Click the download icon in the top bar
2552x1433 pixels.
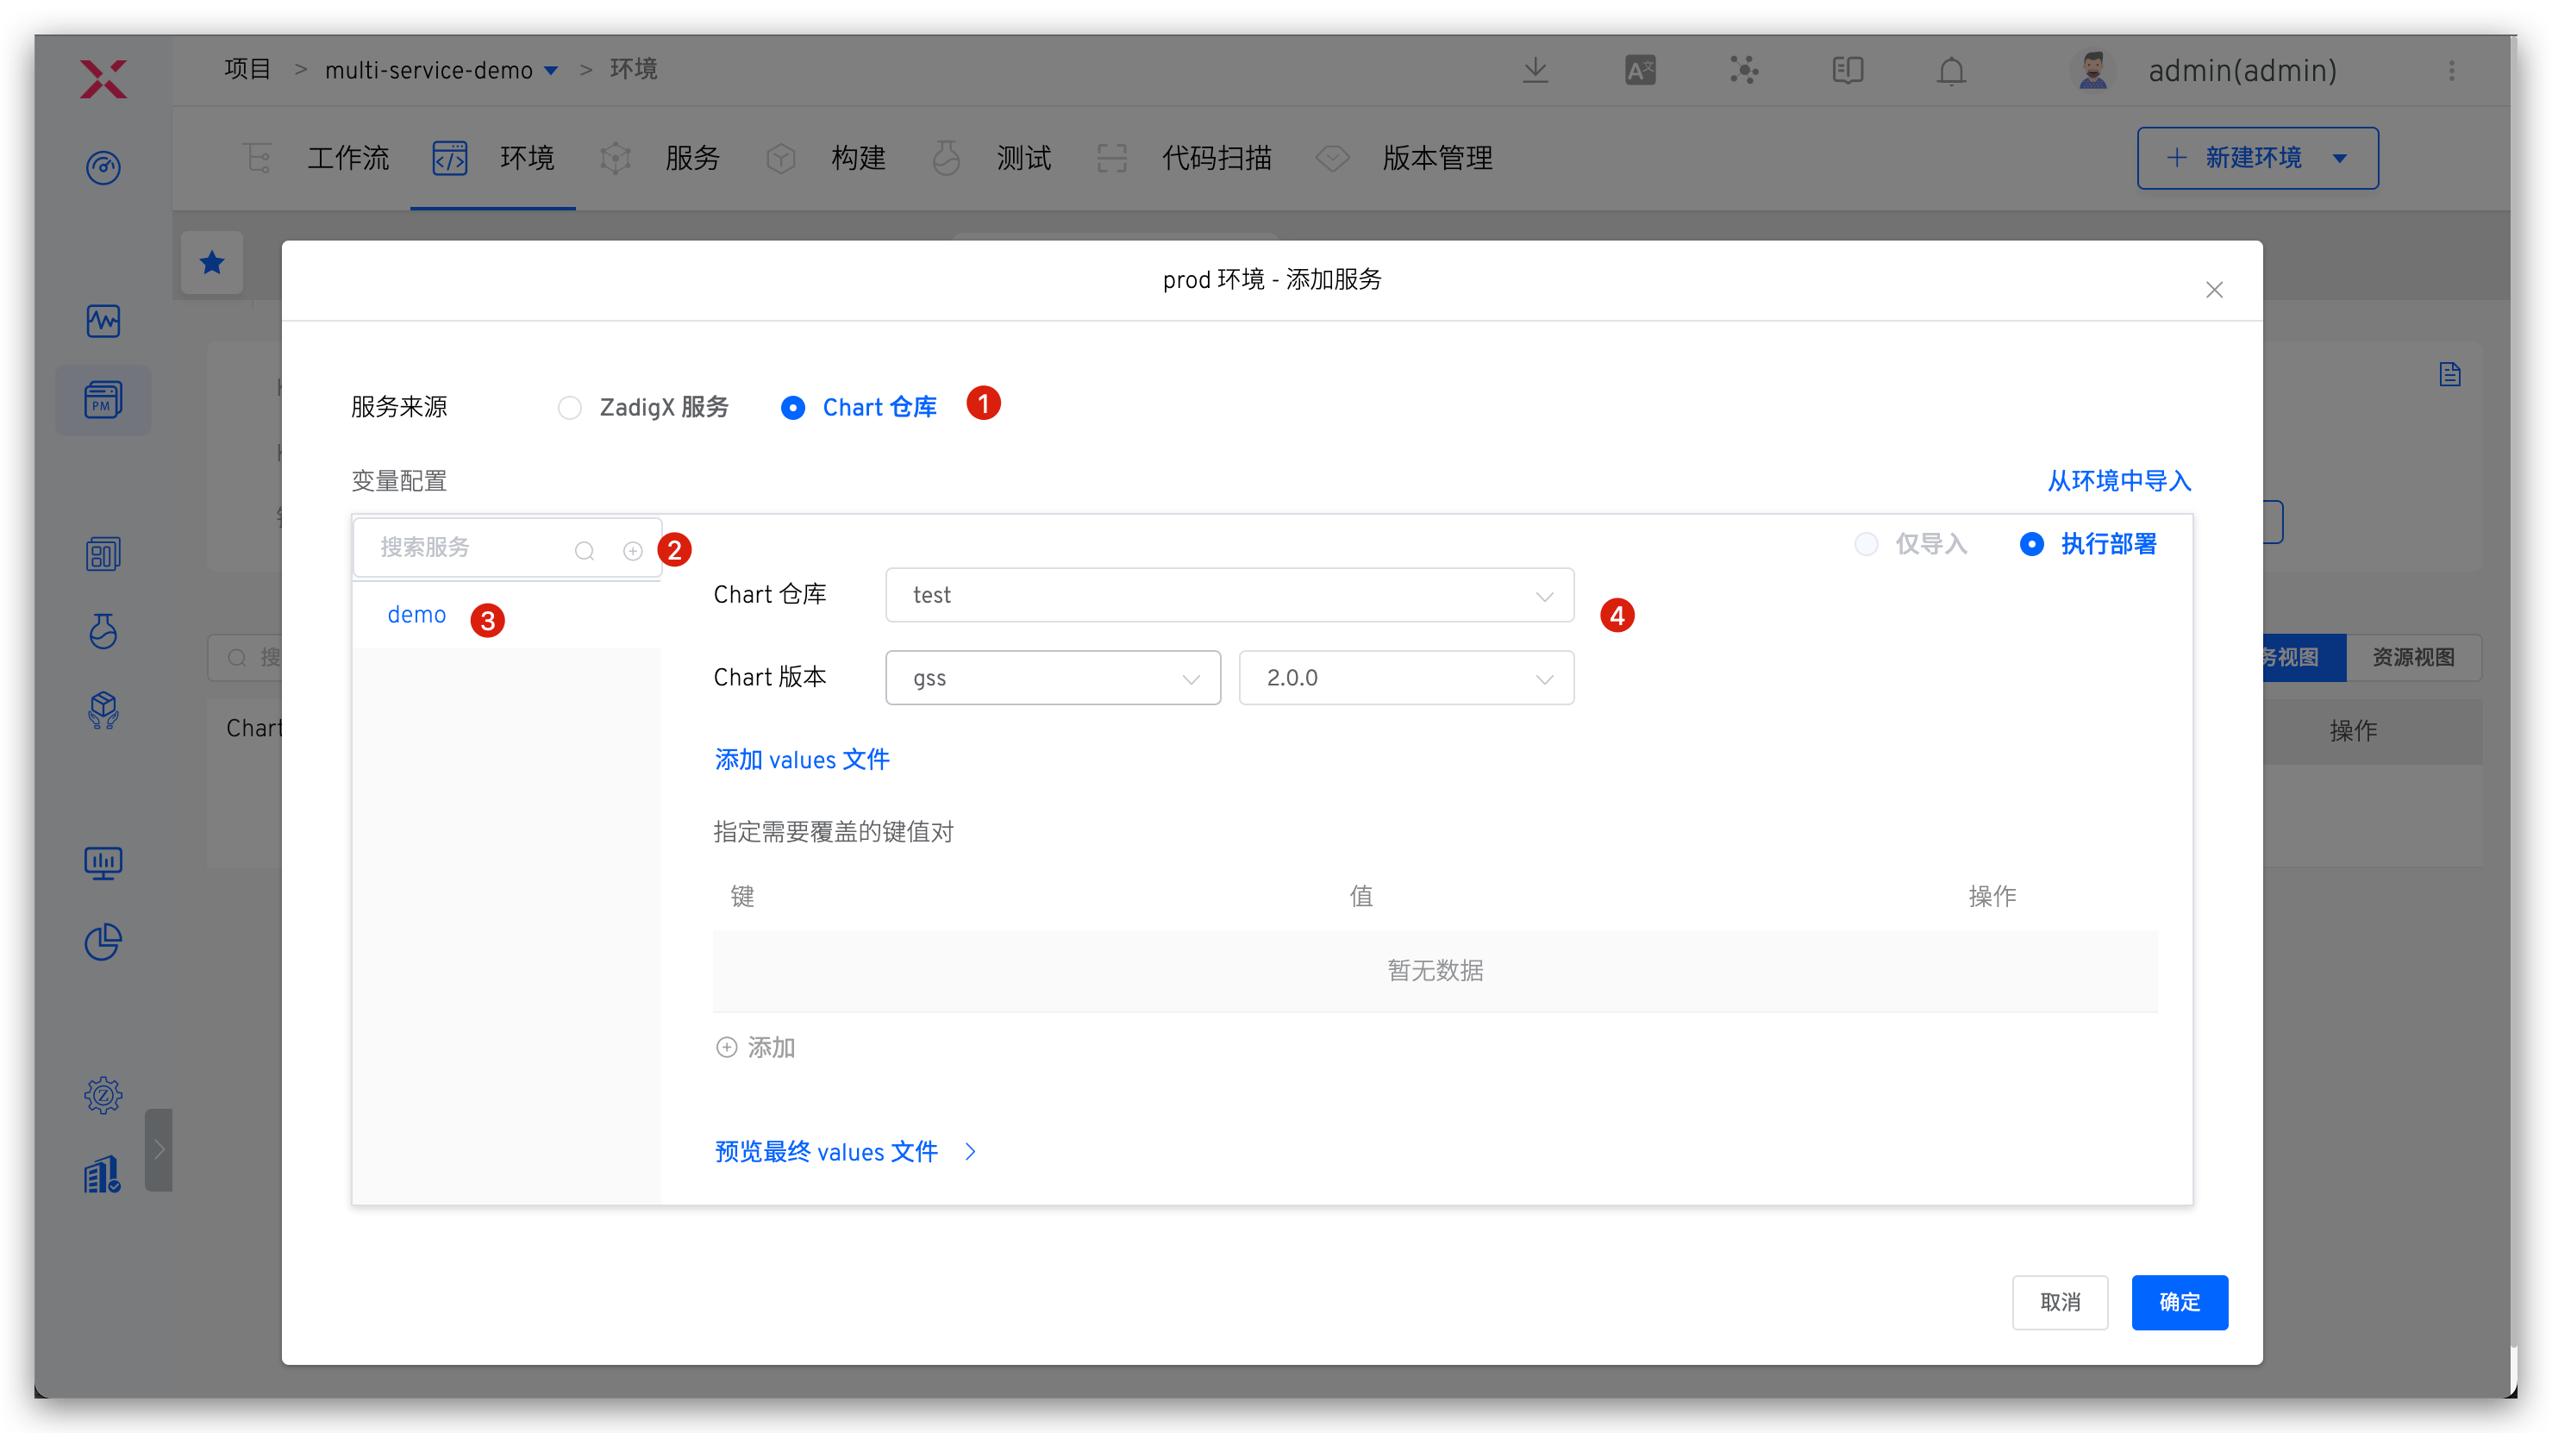point(1535,69)
